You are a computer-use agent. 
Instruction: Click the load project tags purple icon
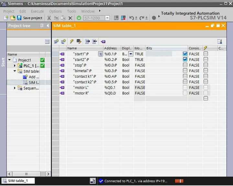pyautogui.click(x=103, y=42)
